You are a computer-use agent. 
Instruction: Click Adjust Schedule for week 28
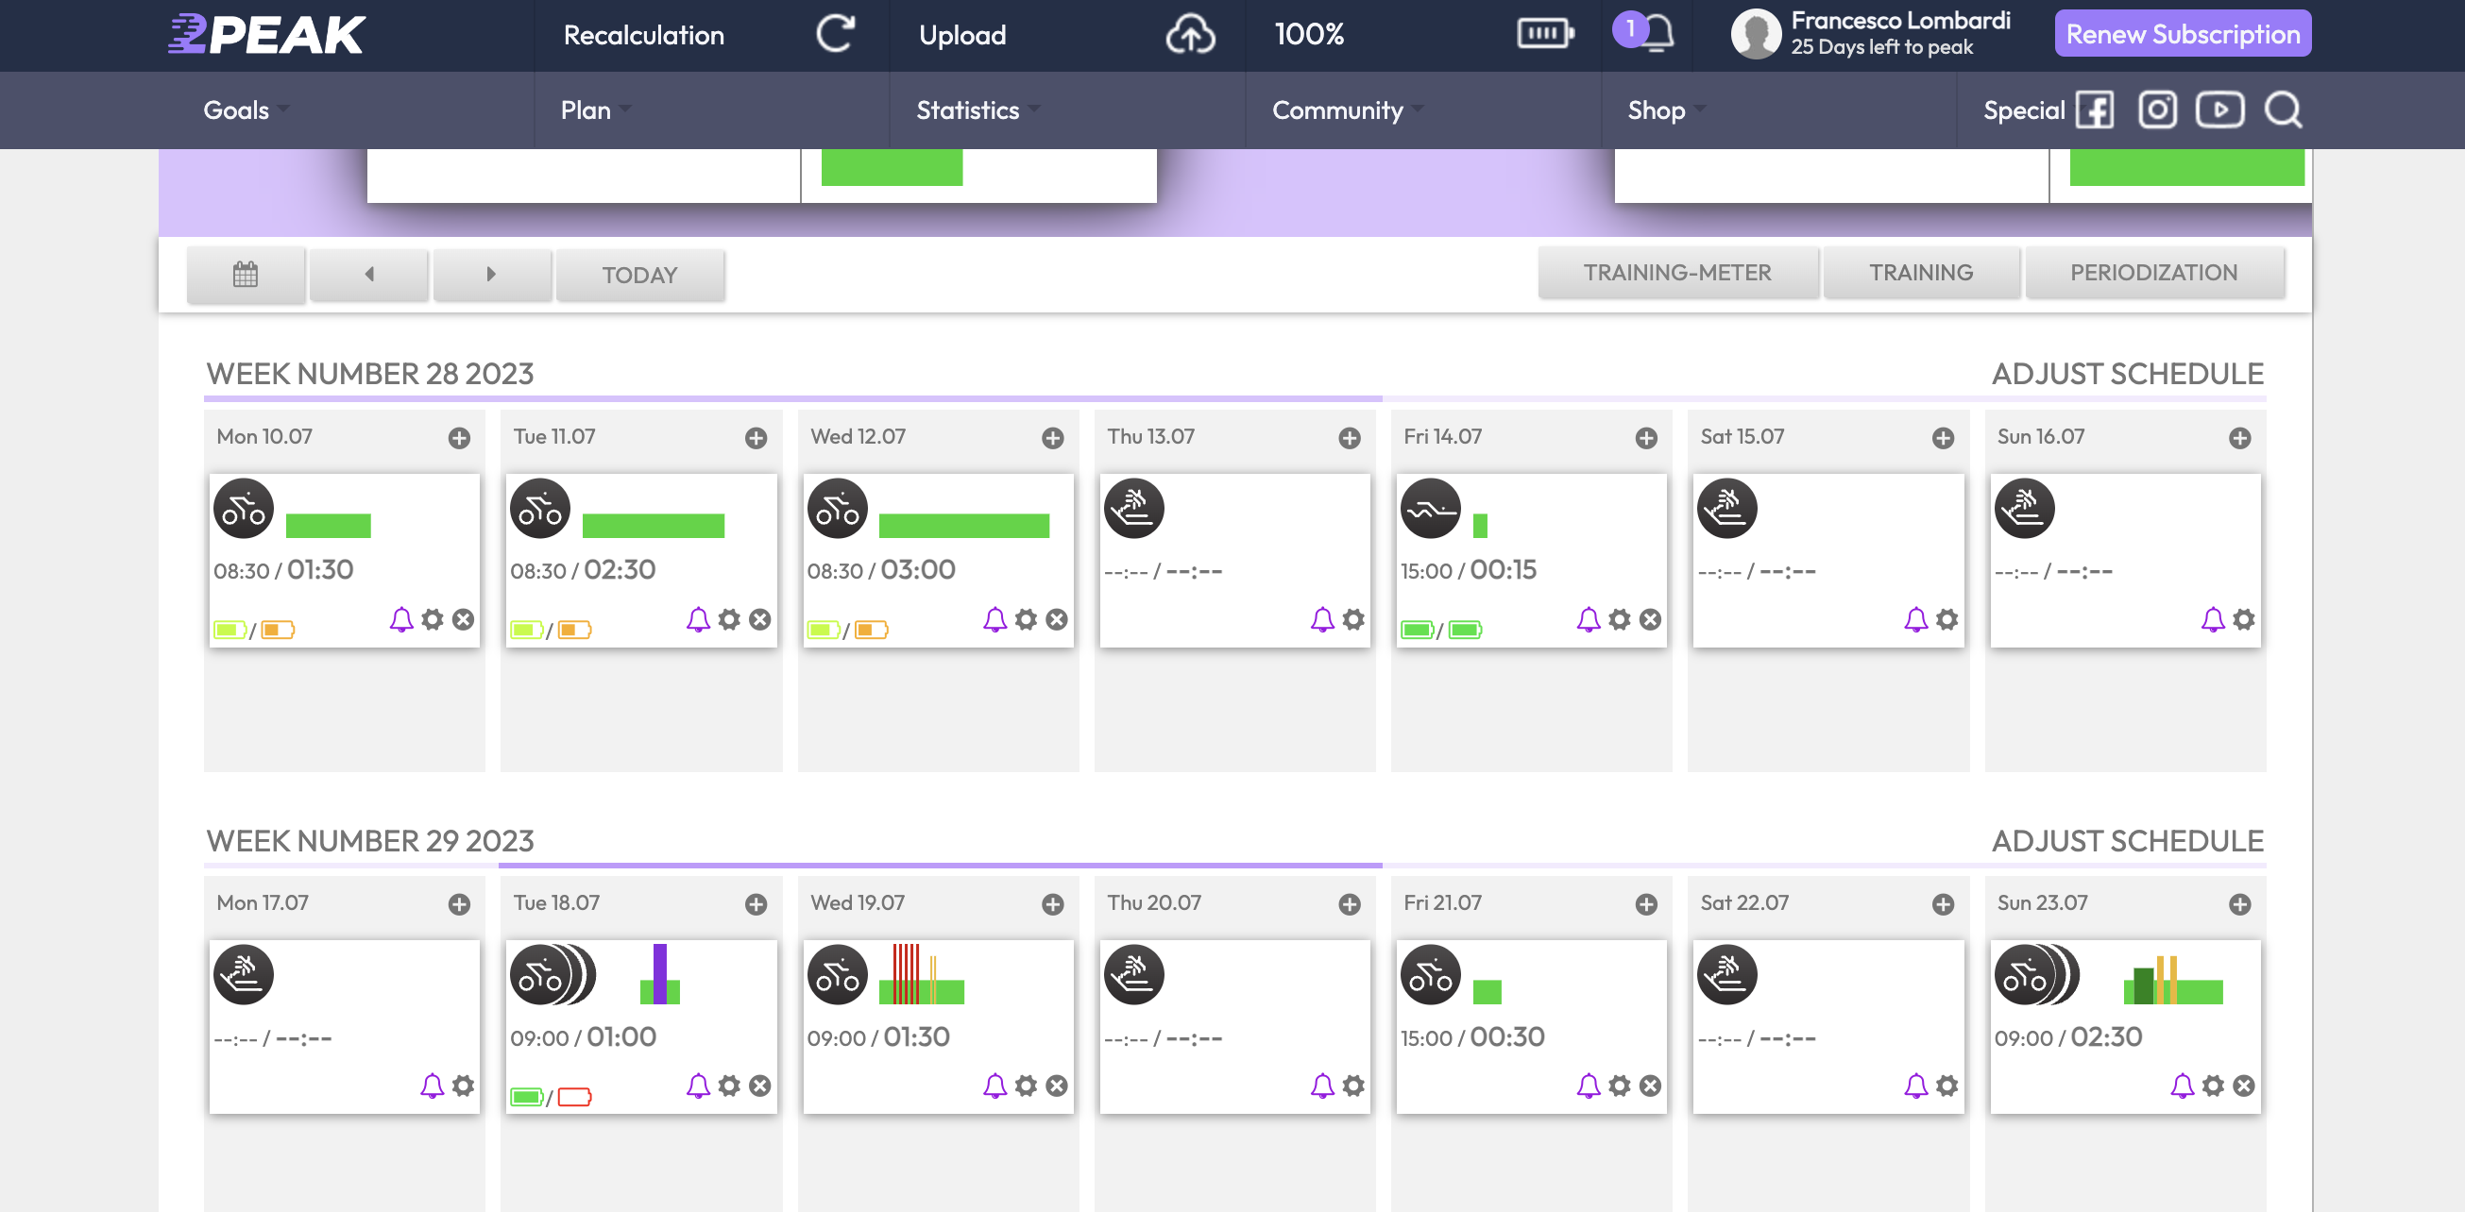(x=2126, y=373)
